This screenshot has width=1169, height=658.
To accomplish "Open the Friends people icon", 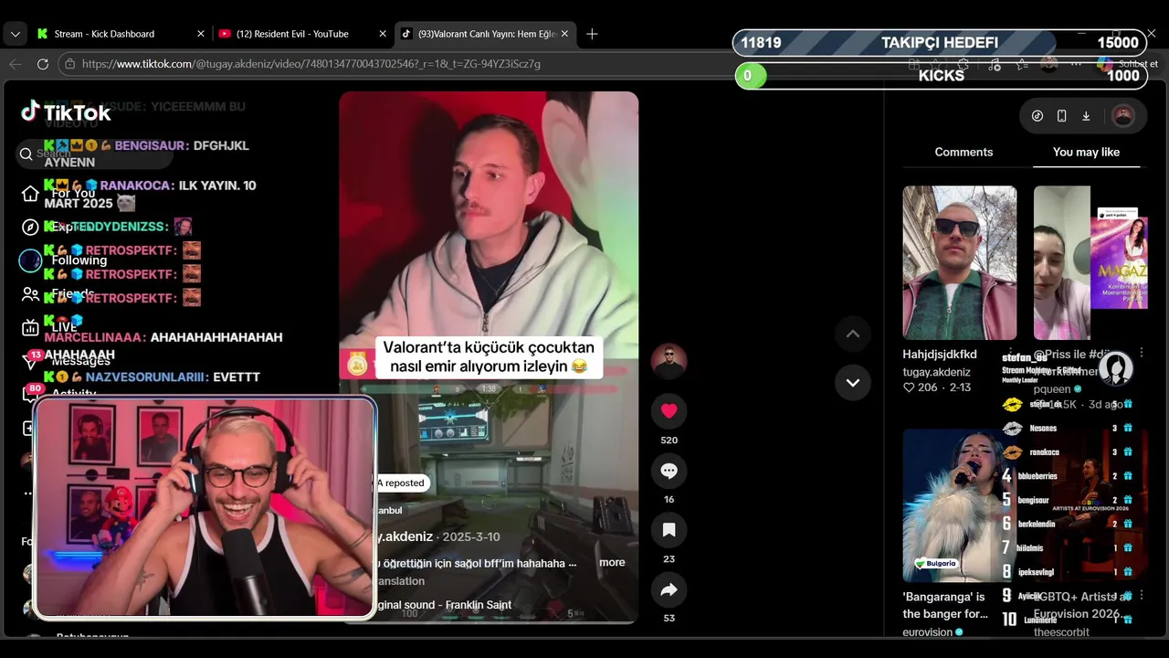I will tap(30, 294).
